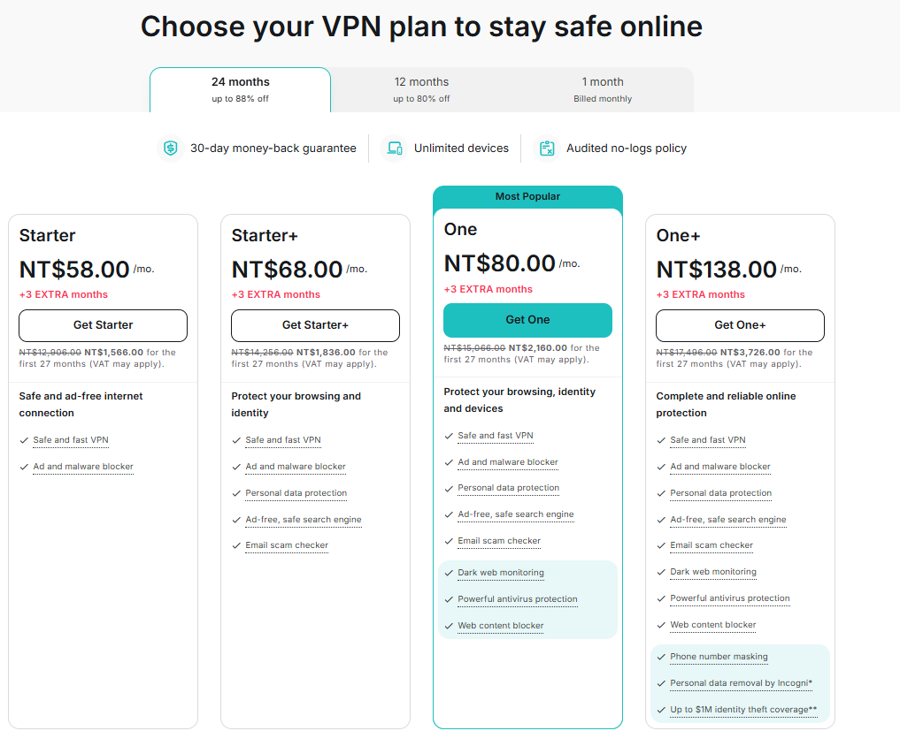Viewport: 900px width, 746px height.
Task: Select the 24 months plan tab
Action: tap(240, 89)
